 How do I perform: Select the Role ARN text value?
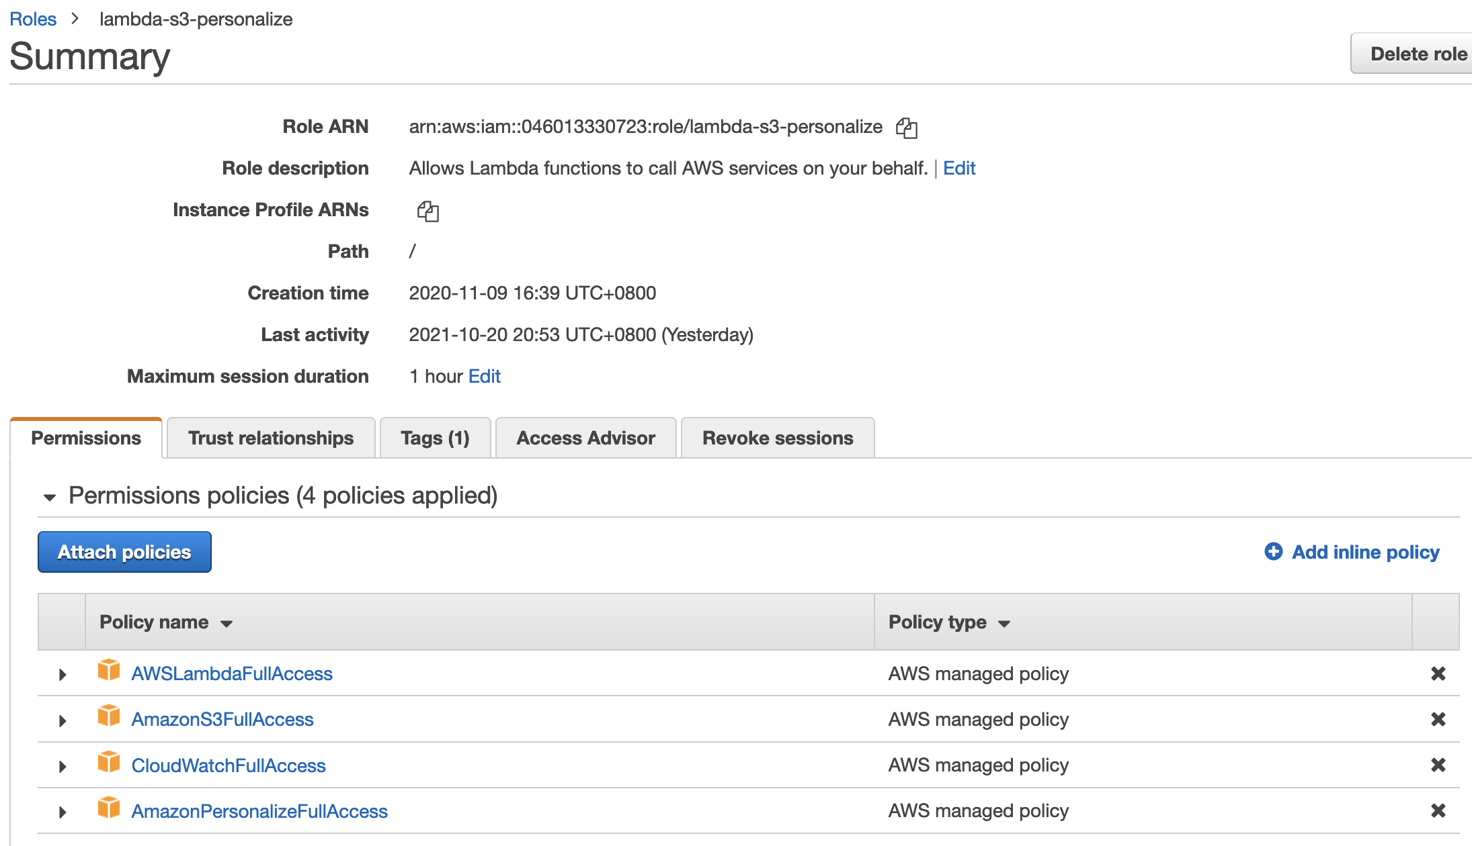pyautogui.click(x=646, y=126)
